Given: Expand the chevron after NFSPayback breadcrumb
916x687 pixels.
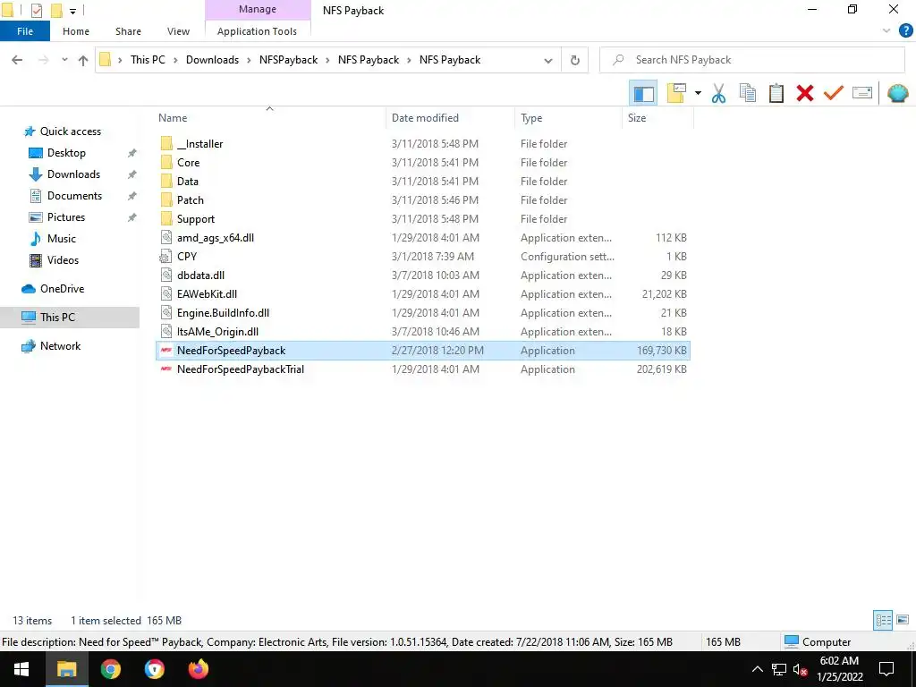Looking at the screenshot, I should (327, 60).
